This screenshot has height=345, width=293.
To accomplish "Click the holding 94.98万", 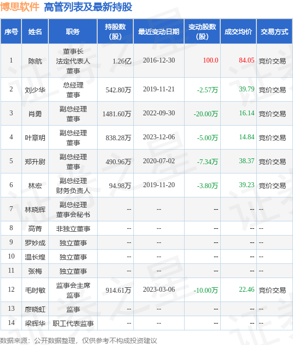I will coord(120,186).
